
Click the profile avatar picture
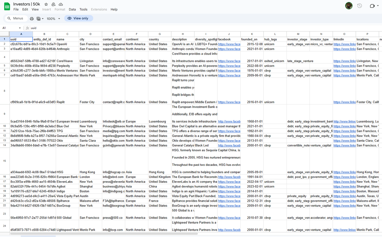pos(349,5)
